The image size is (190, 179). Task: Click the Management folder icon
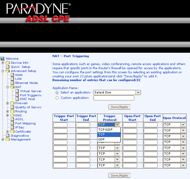pos(8,140)
